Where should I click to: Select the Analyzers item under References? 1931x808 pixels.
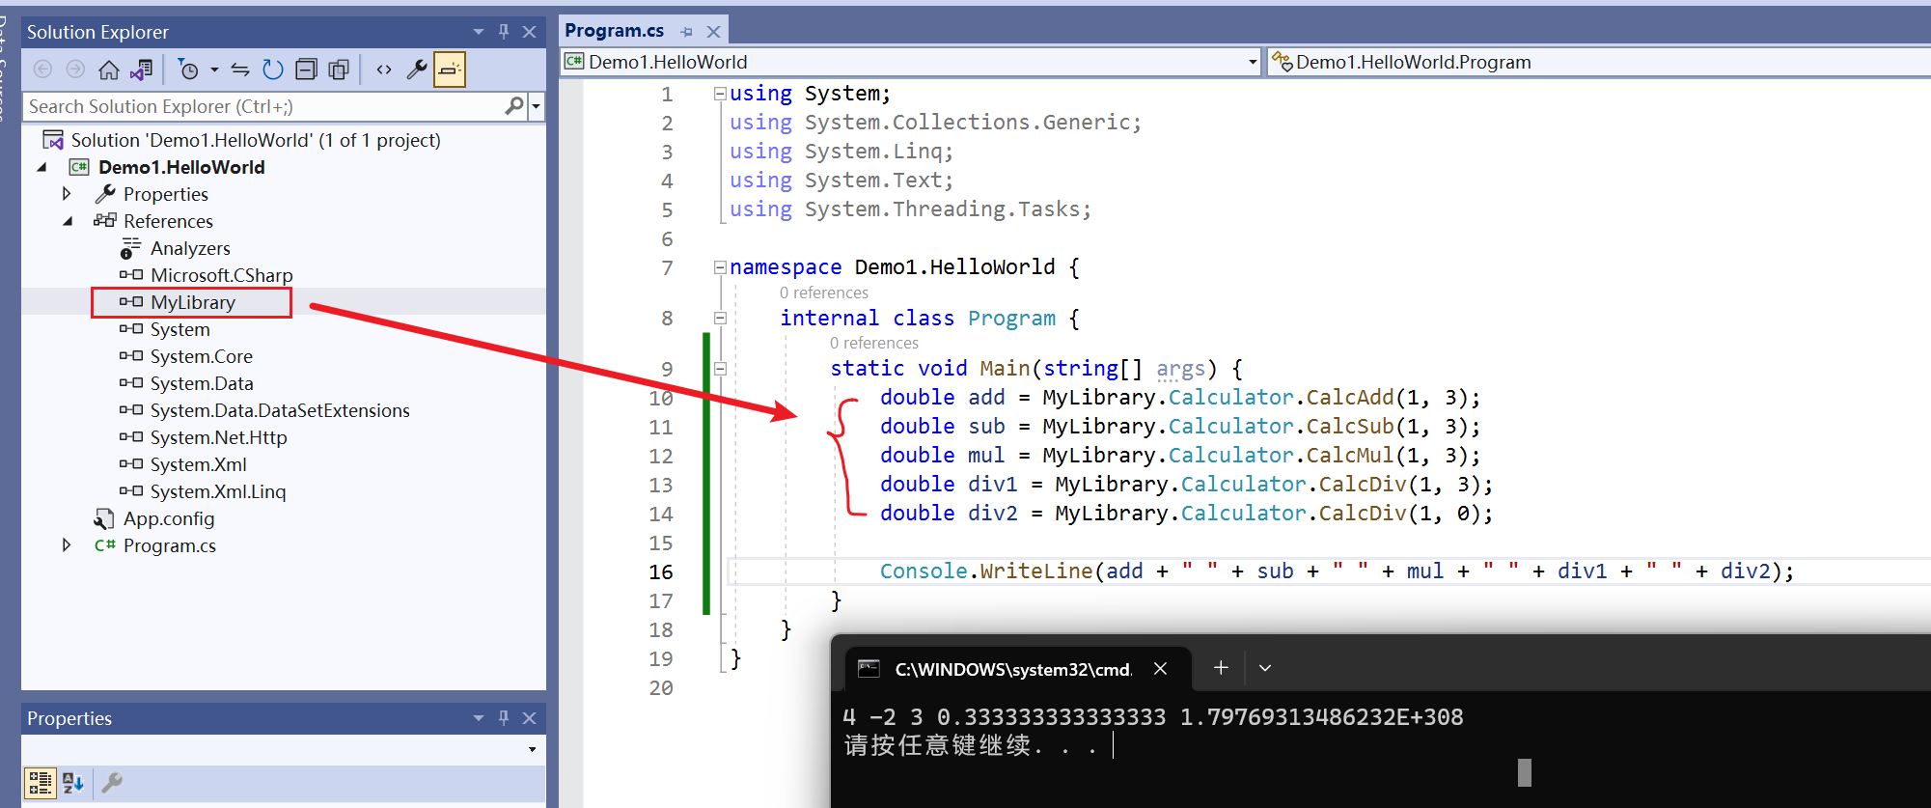190,248
